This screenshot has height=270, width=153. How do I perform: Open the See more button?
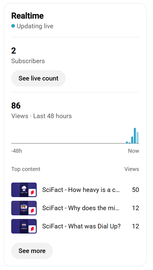(x=32, y=251)
